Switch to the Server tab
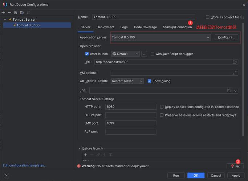Viewport: 248px width, 181px height. pyautogui.click(x=85, y=27)
